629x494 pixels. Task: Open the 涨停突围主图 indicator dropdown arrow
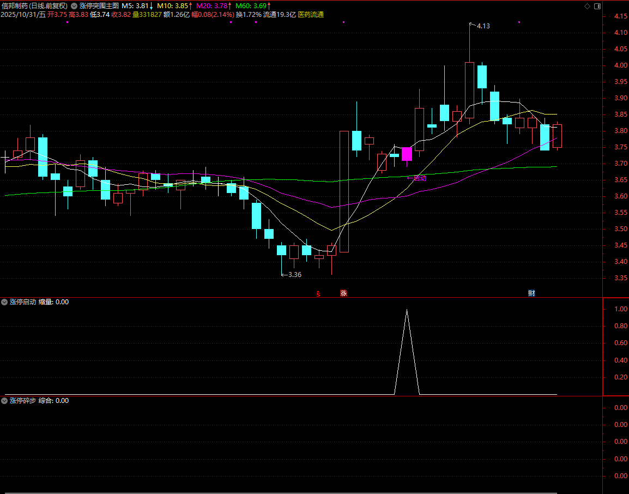(x=74, y=5)
